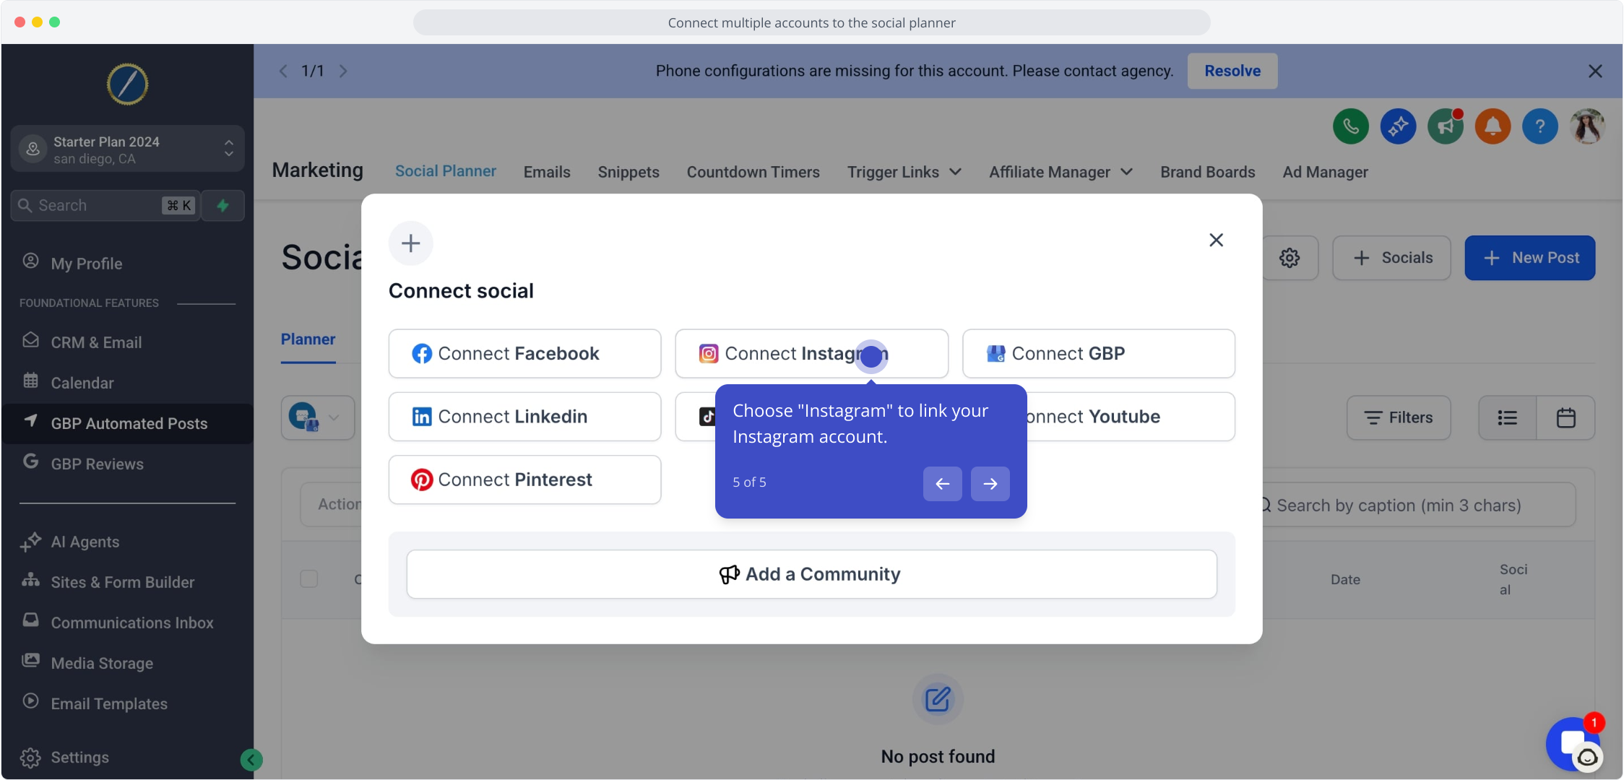The height and width of the screenshot is (780, 1624).
Task: Expand the Affiliate Manager dropdown
Action: 1061,172
